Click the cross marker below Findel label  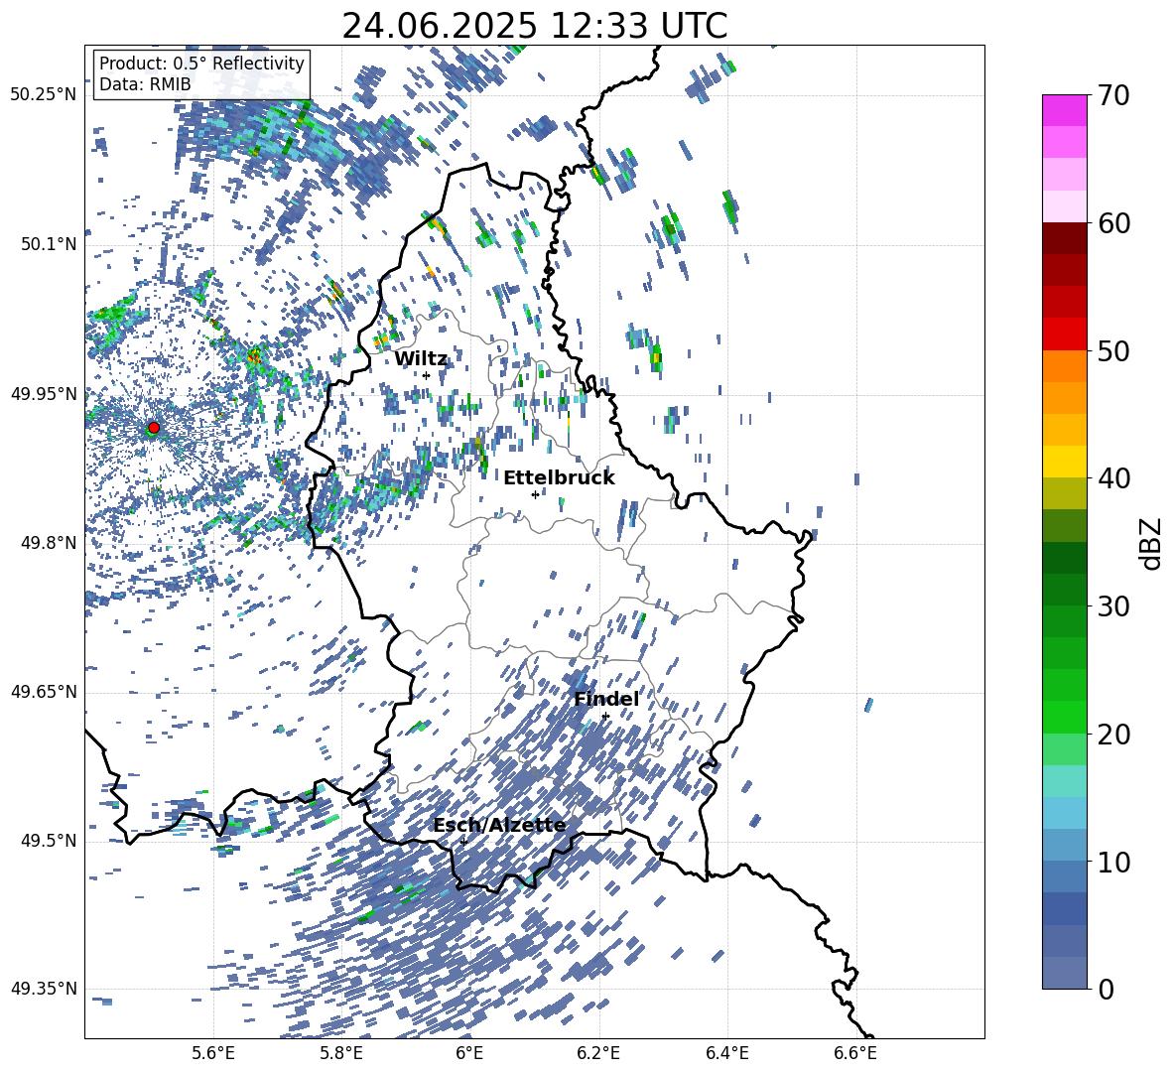[605, 717]
